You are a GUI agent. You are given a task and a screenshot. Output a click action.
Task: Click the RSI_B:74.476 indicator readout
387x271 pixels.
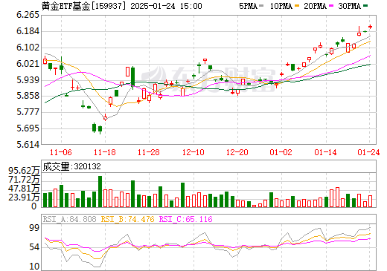(x=128, y=219)
